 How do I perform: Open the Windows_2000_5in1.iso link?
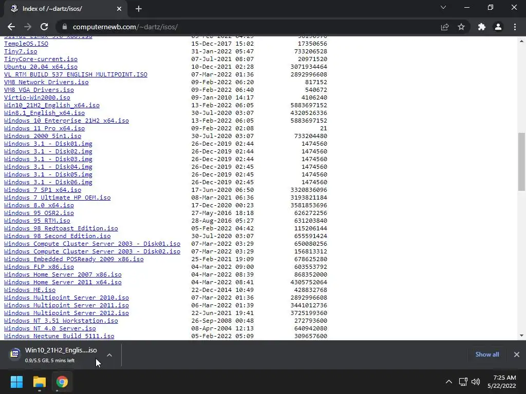coord(43,136)
